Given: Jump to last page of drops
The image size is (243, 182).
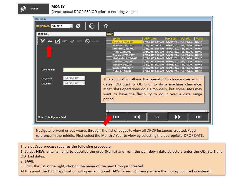Looking at the screenshot, I should [x=198, y=117].
